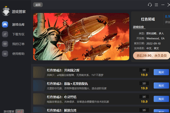Click the 返回 back button
The image size is (170, 113).
38,5
